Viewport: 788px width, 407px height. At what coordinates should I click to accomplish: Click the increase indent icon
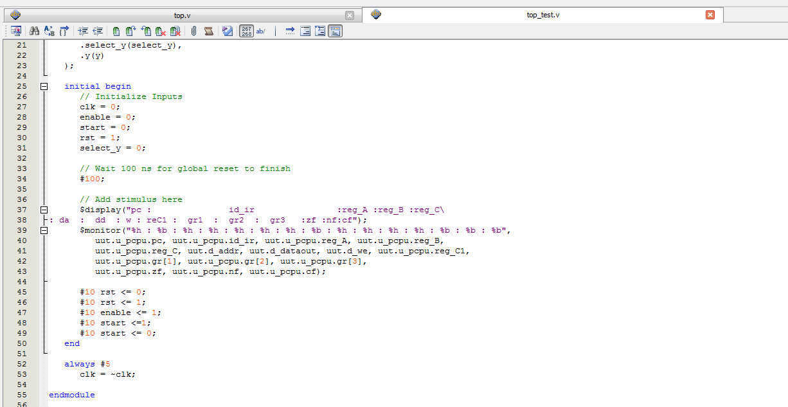(84, 30)
